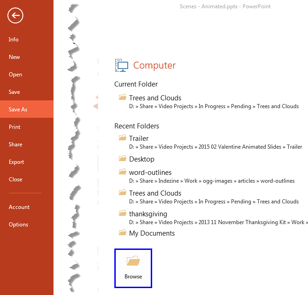Click the folder icon next to thanksgiving

pos(122,213)
